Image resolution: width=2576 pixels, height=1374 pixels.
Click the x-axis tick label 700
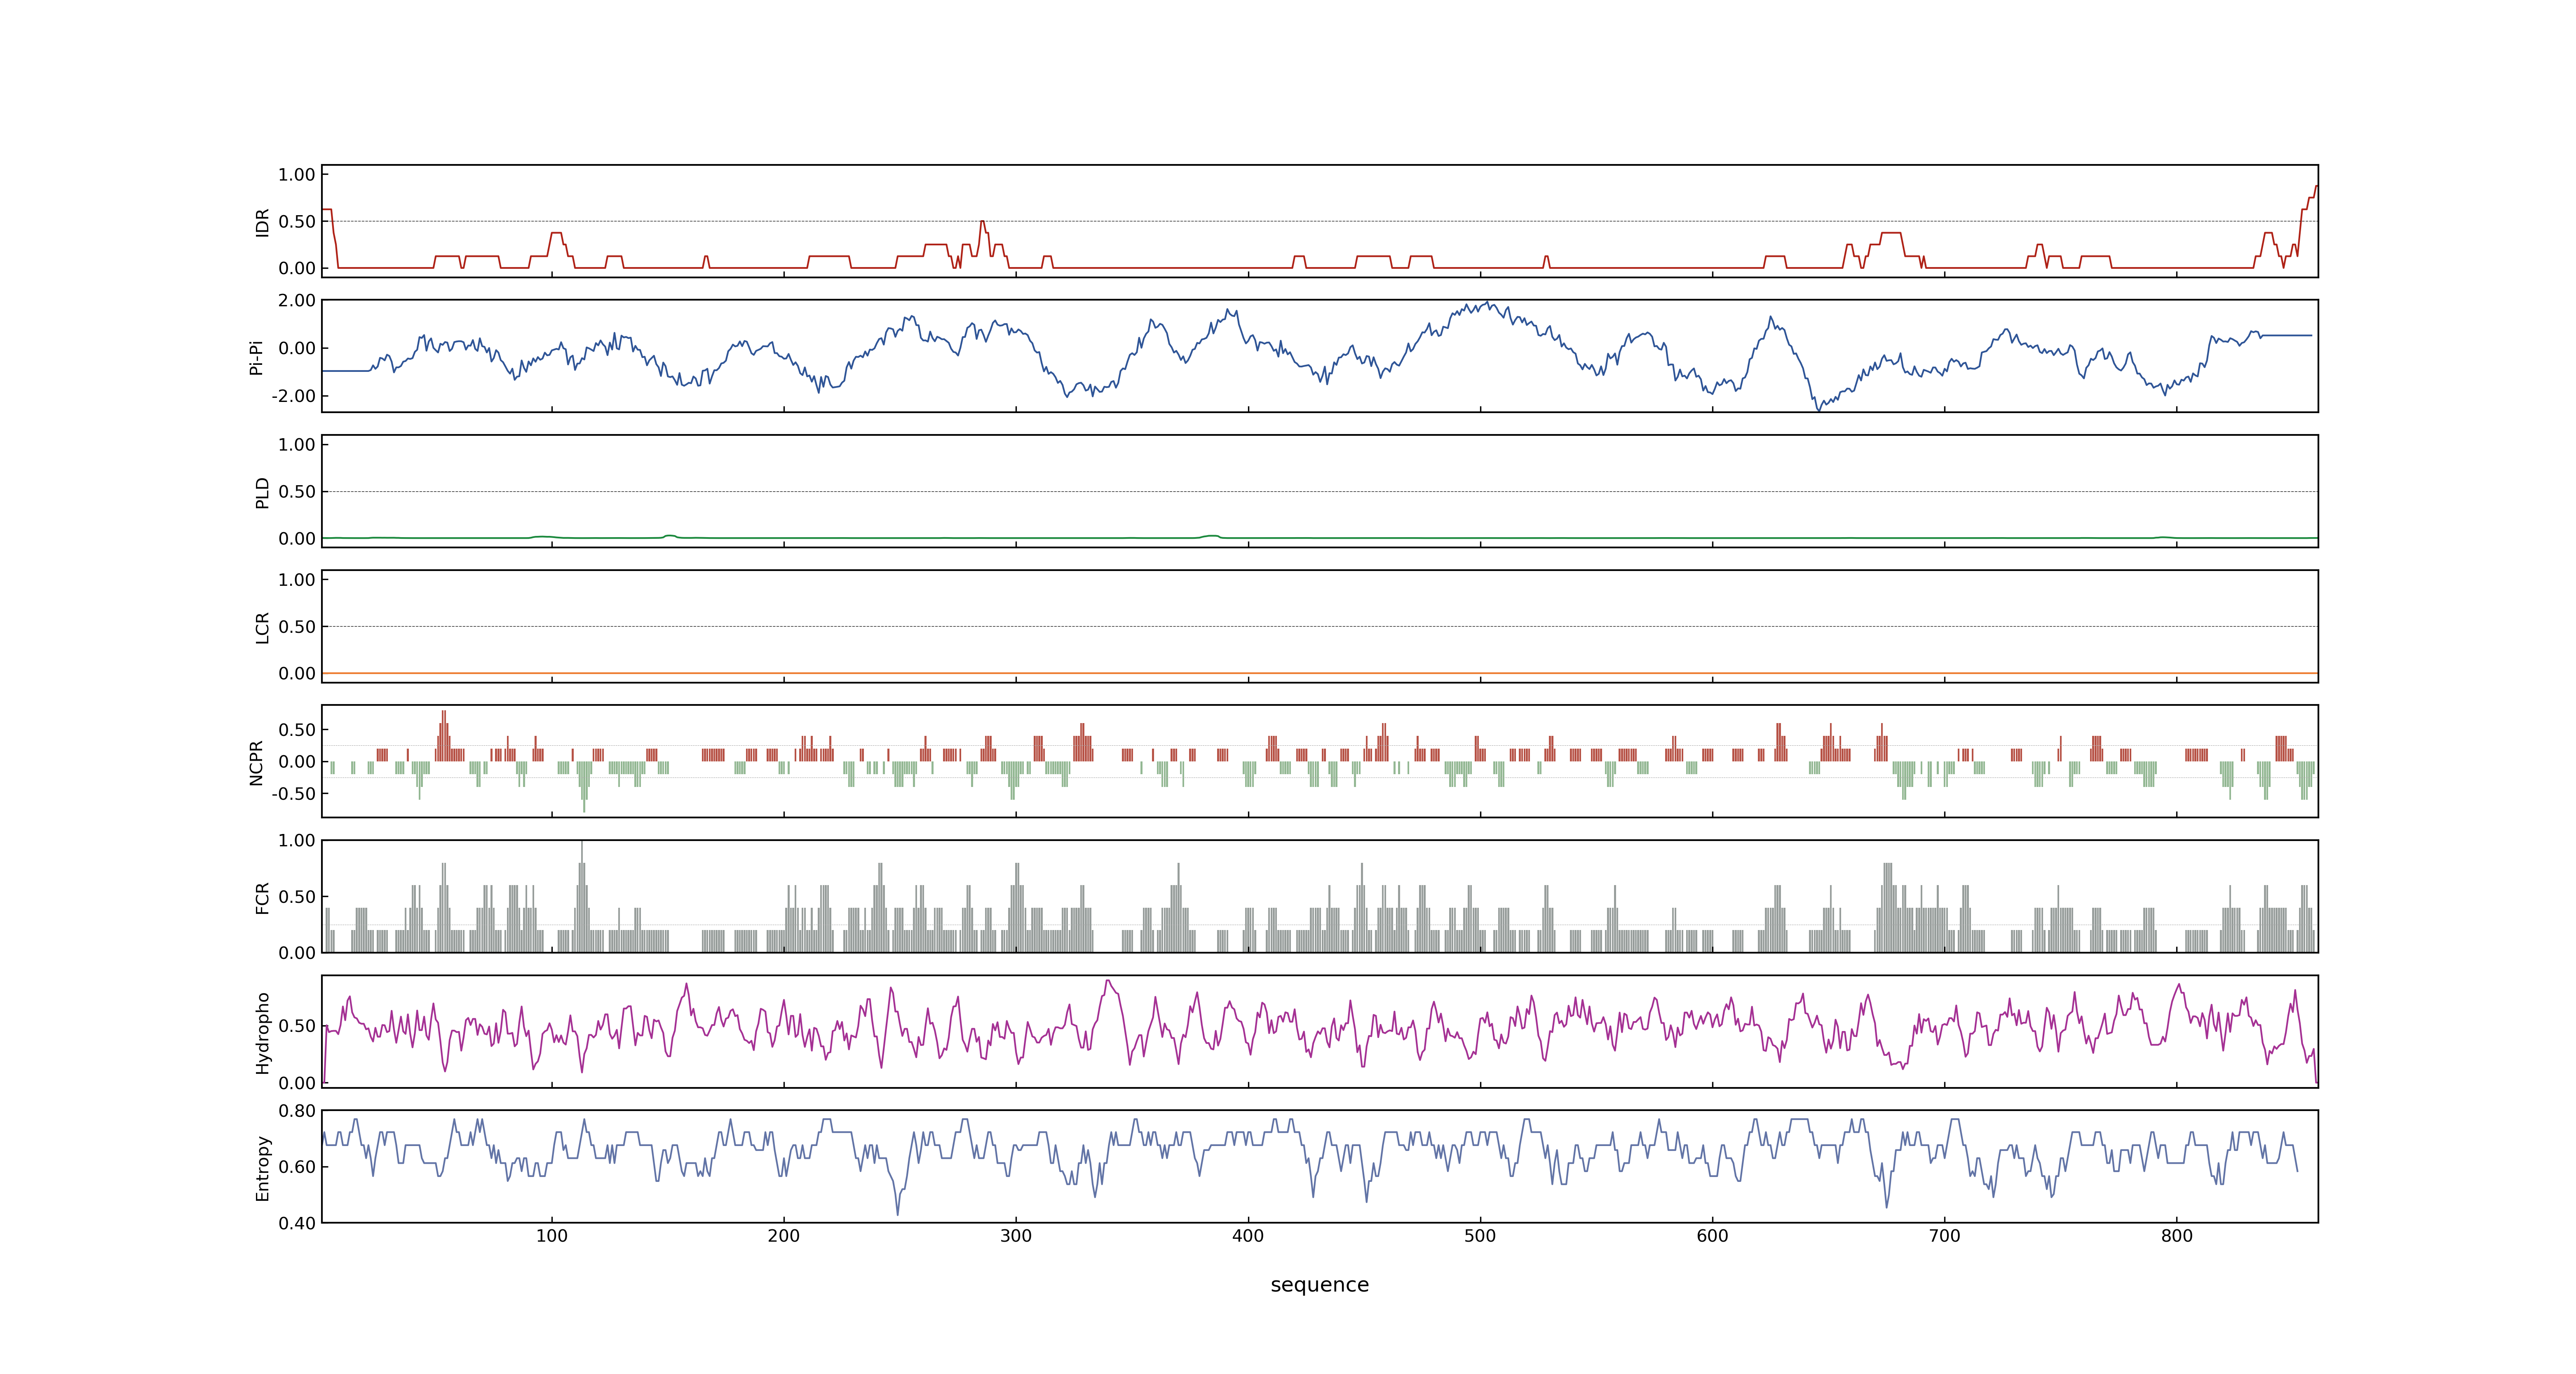(x=1945, y=1236)
